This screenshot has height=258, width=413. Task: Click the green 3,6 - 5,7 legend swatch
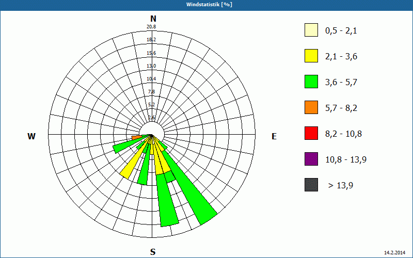[x=311, y=82]
